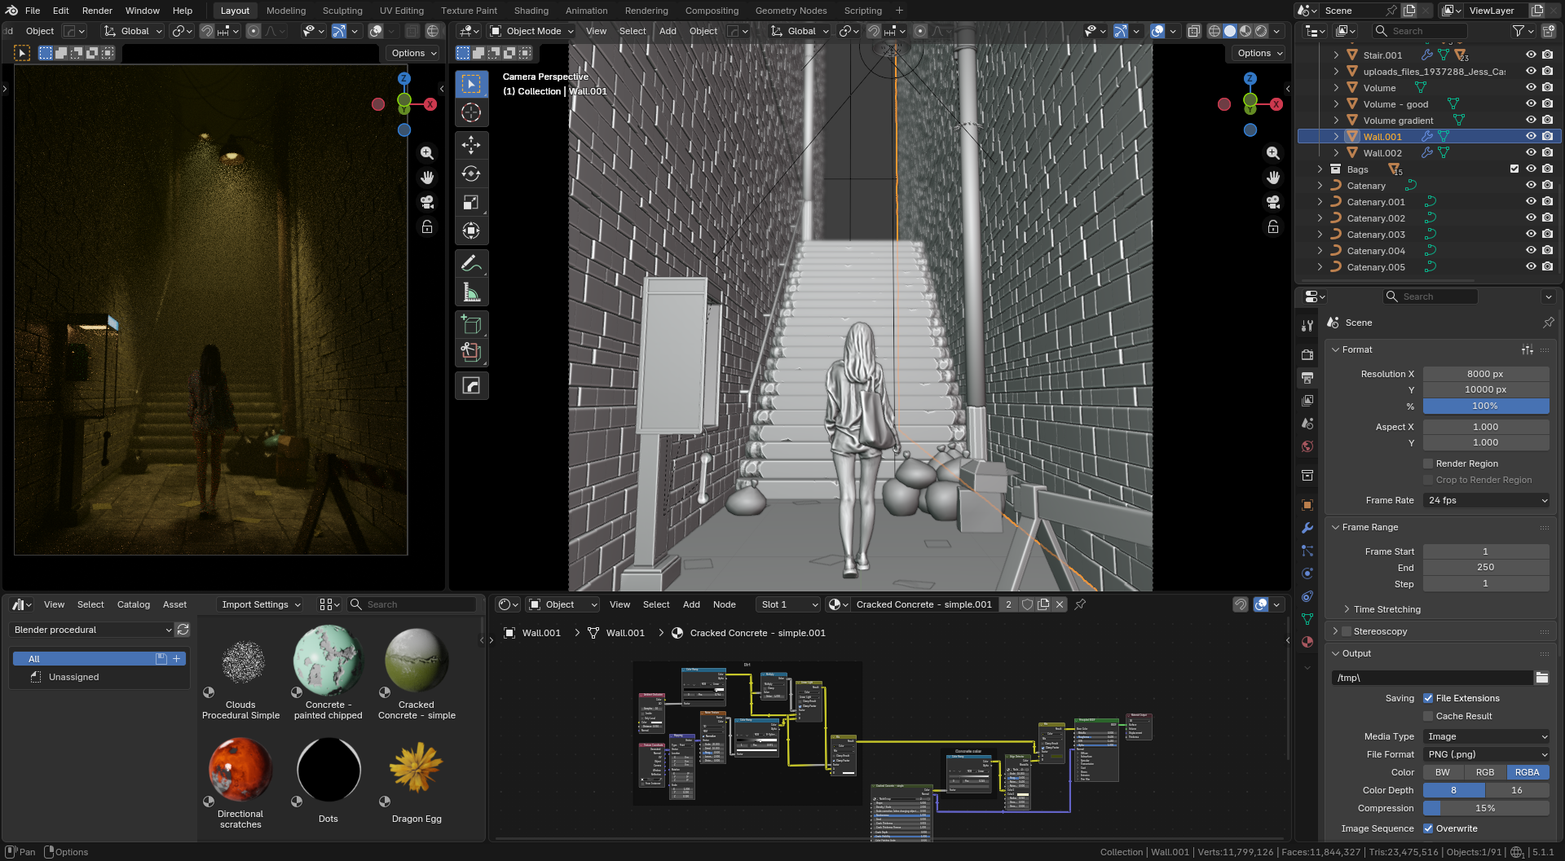1565x861 pixels.
Task: Switch to Shading workspace tab
Action: pyautogui.click(x=531, y=11)
